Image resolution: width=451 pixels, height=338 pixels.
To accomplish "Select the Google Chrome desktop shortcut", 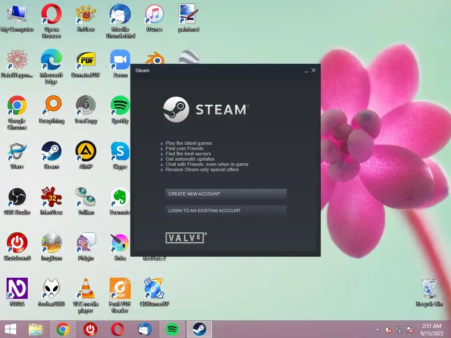I will click(x=17, y=113).
